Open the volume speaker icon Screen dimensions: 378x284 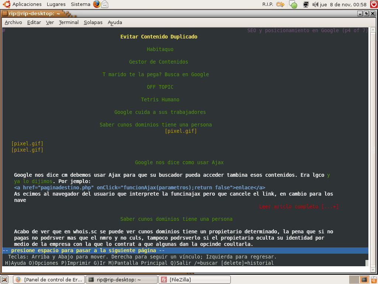(315, 4)
